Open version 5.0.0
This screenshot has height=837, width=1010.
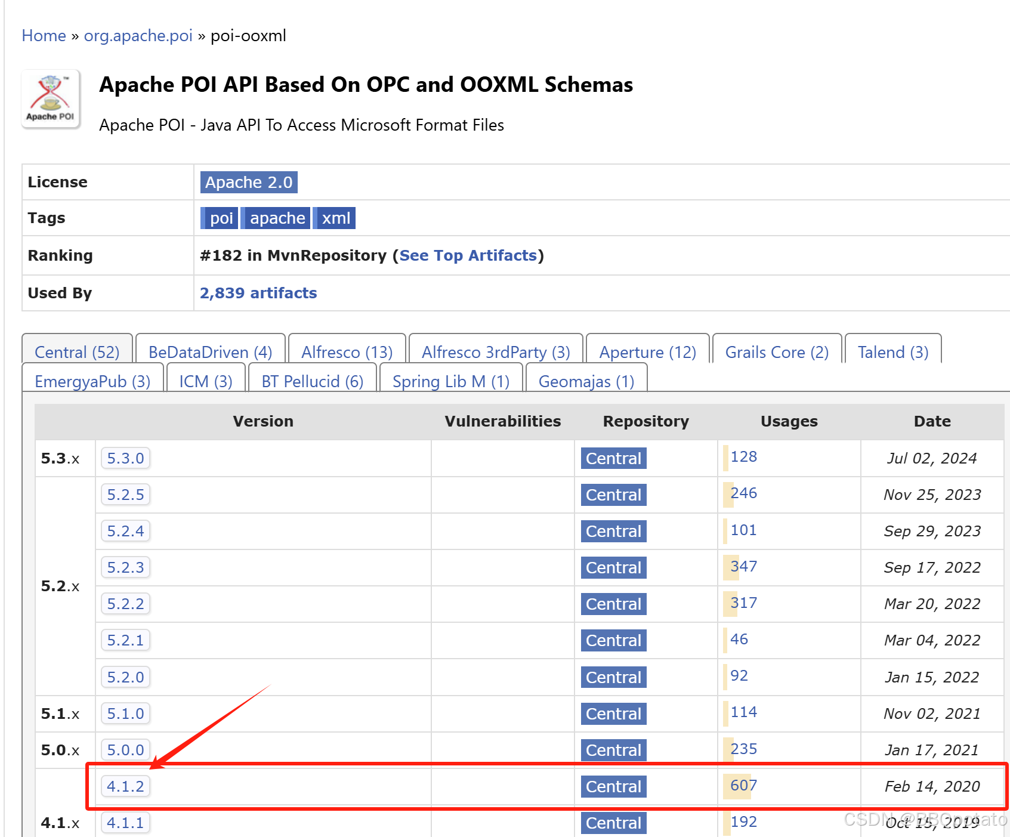[125, 750]
